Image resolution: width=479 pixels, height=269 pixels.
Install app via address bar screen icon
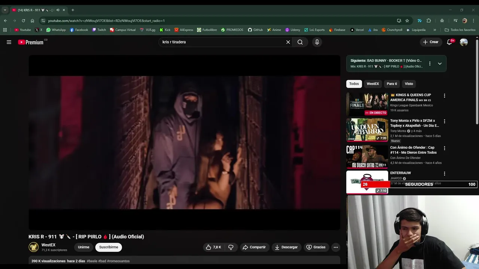(399, 21)
